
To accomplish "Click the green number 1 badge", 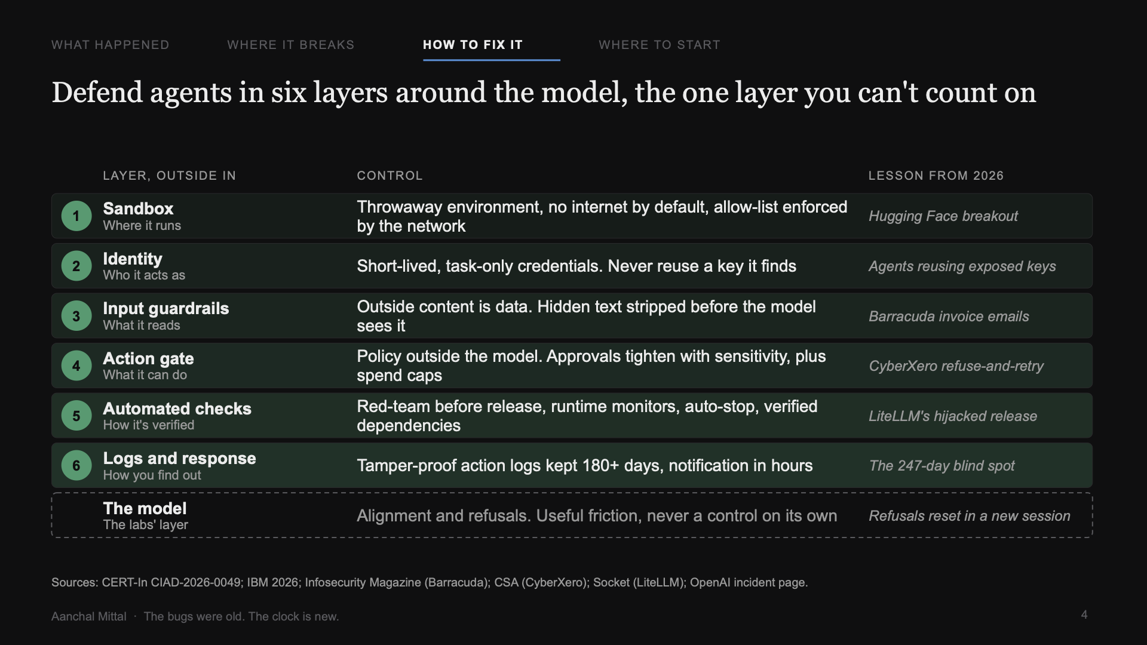I will point(76,216).
